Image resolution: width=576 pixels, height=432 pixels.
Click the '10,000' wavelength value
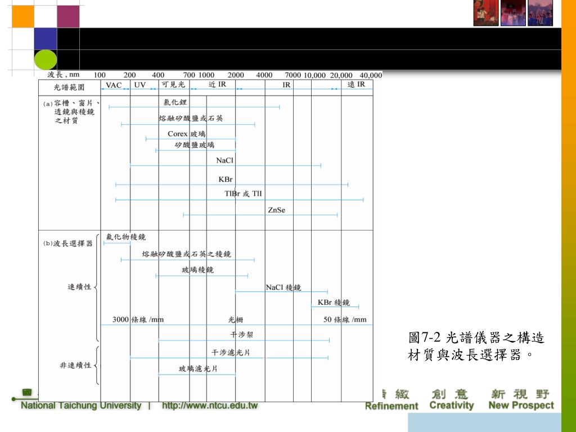314,75
